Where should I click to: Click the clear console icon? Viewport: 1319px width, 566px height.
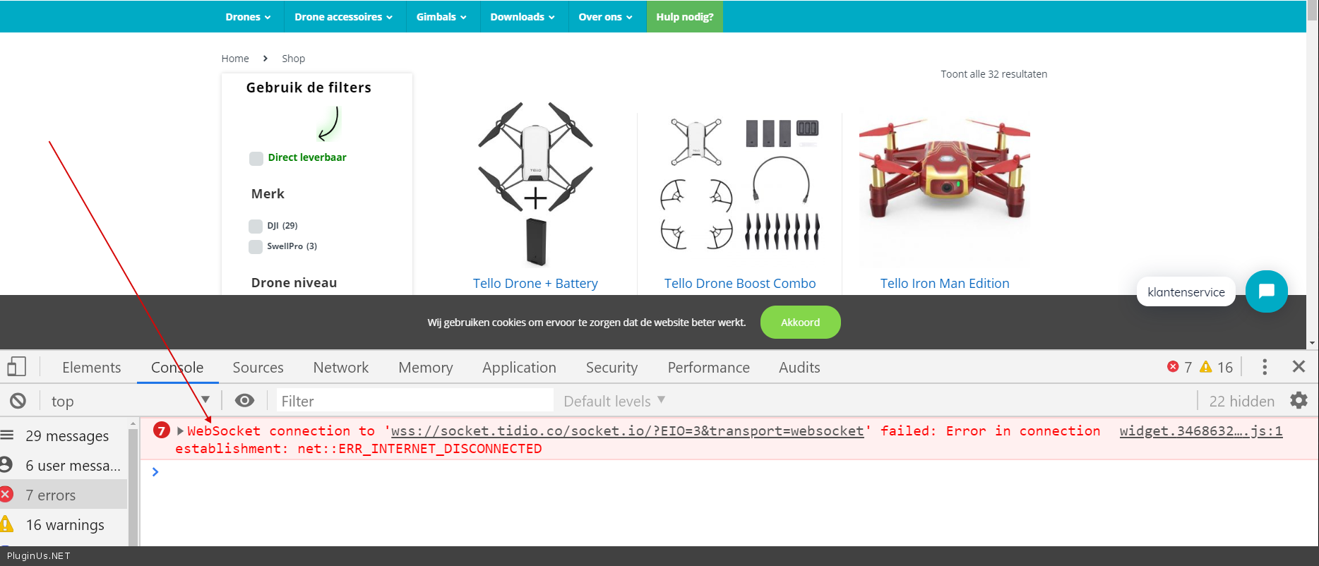click(18, 401)
